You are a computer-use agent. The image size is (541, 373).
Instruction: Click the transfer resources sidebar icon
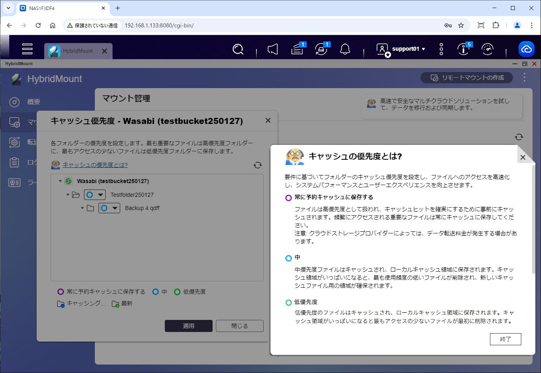point(14,142)
